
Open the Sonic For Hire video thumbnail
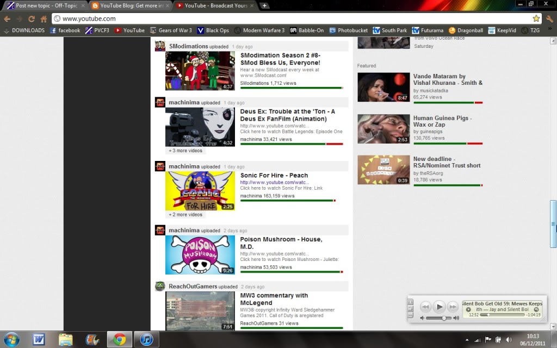point(200,191)
